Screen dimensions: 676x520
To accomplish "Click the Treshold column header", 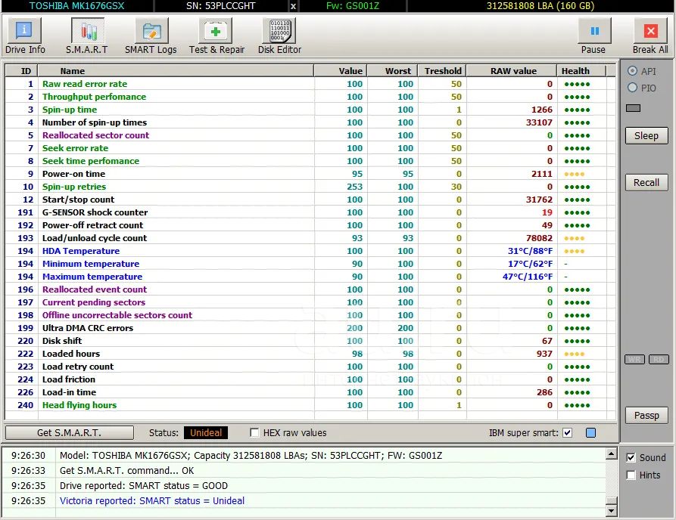I will [x=442, y=71].
